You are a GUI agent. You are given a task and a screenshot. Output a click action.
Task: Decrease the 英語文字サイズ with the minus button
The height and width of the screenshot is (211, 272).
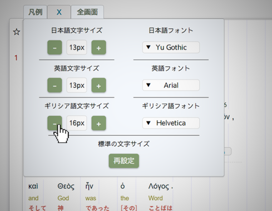tap(55, 85)
